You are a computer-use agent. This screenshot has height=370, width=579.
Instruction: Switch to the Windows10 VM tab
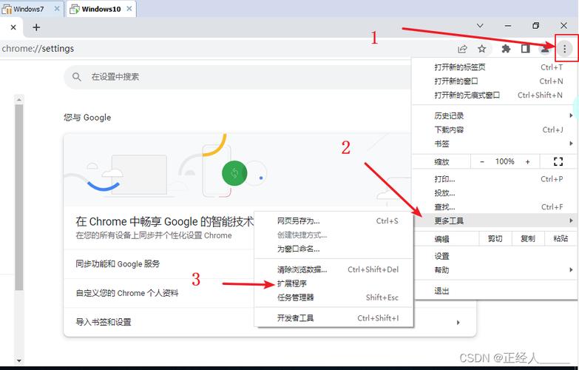(101, 9)
